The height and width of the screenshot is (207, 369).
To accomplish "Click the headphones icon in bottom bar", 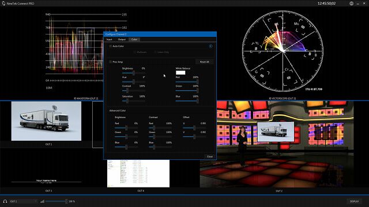I will click(5, 201).
